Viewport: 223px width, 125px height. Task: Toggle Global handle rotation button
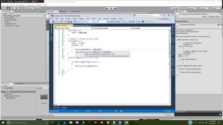37,8
